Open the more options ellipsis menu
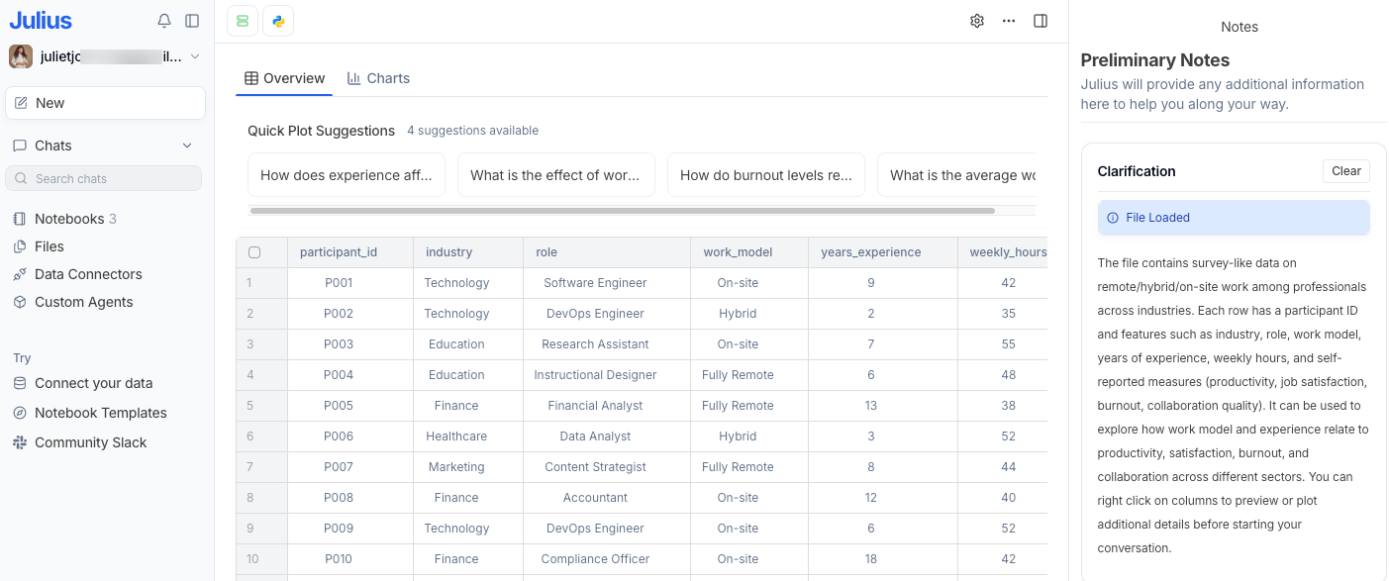This screenshot has width=1389, height=581. pos(1009,20)
